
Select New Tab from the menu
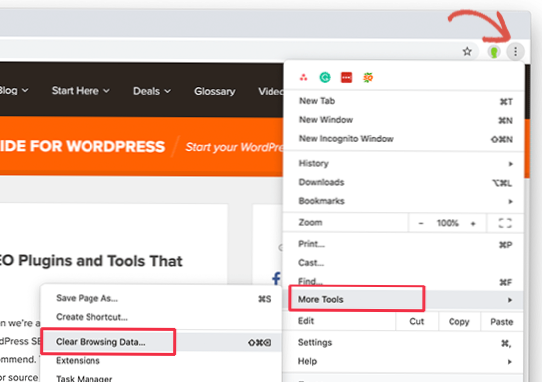tap(404, 101)
